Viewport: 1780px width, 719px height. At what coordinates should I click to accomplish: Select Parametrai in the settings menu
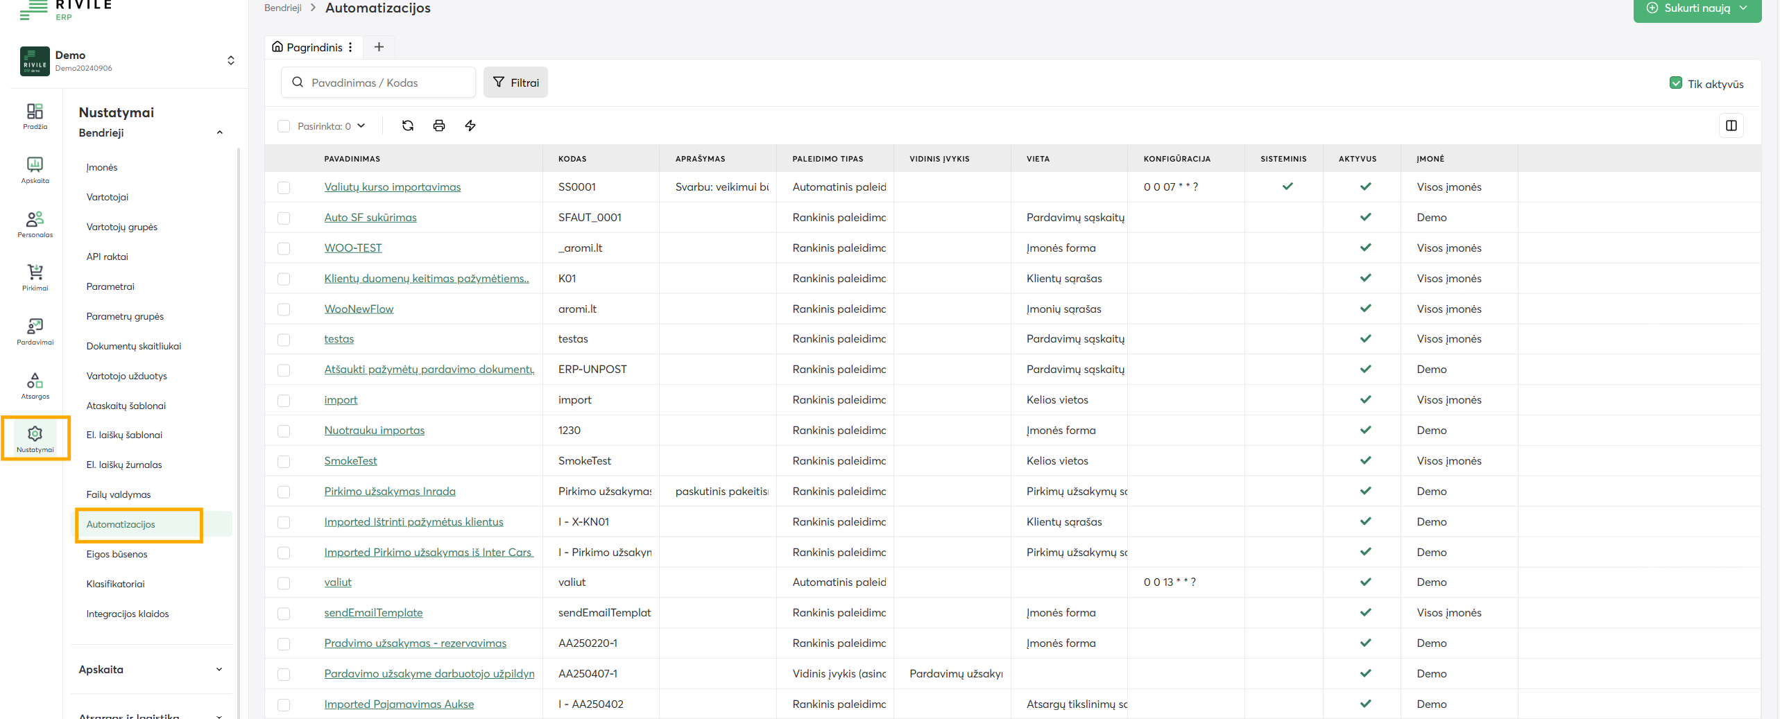[110, 286]
